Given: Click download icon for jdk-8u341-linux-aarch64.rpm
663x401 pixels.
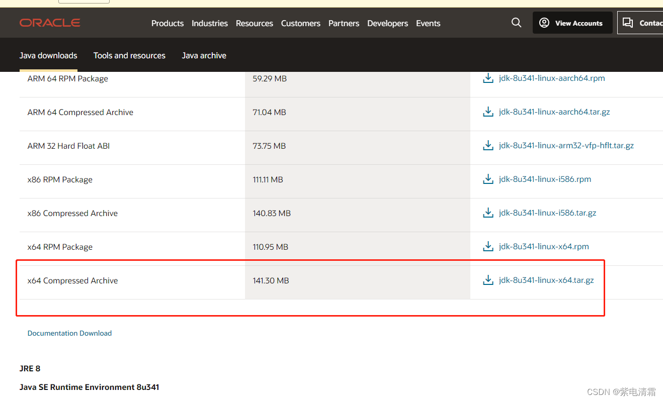Looking at the screenshot, I should point(488,78).
